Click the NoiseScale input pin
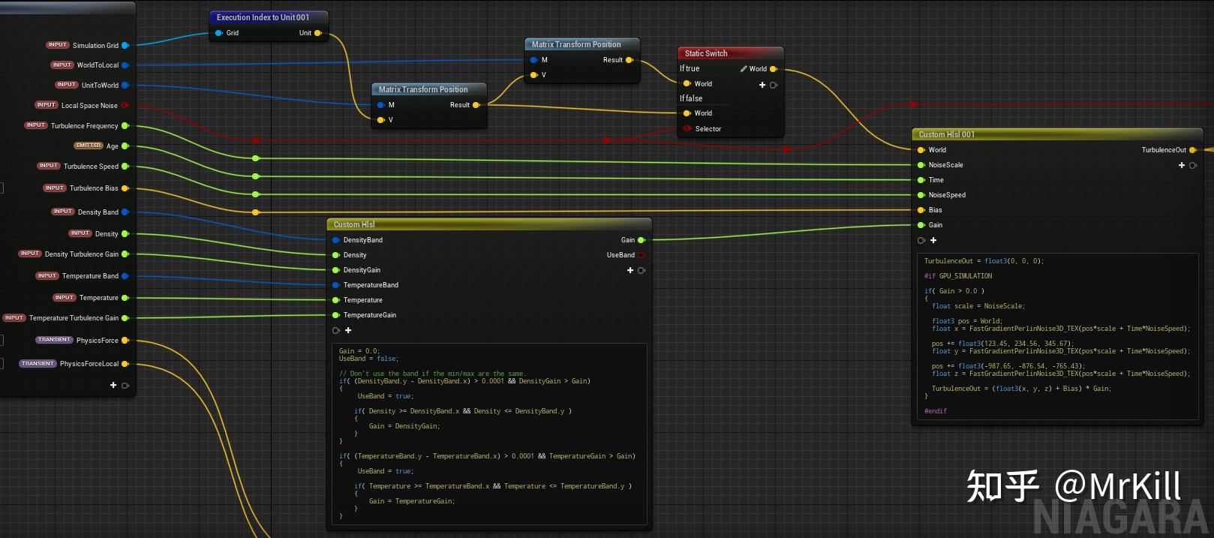1214x538 pixels. coord(921,165)
